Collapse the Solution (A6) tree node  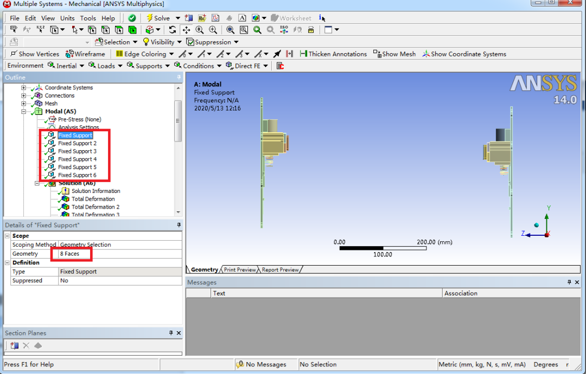(37, 183)
